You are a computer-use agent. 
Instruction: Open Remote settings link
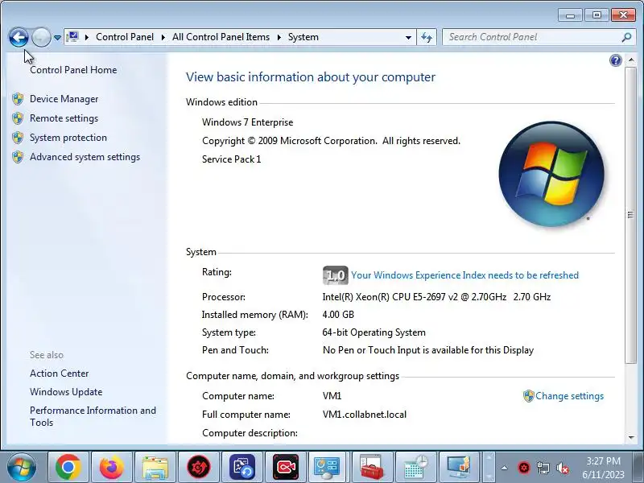(64, 118)
